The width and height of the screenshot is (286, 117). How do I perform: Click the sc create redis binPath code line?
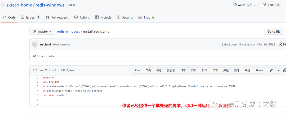point(139,86)
